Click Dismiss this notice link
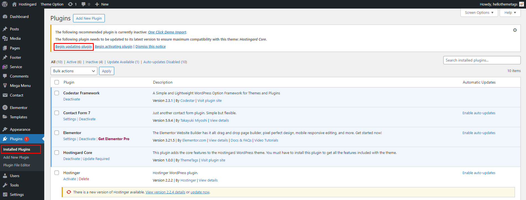This screenshot has height=200, width=526. pyautogui.click(x=150, y=46)
